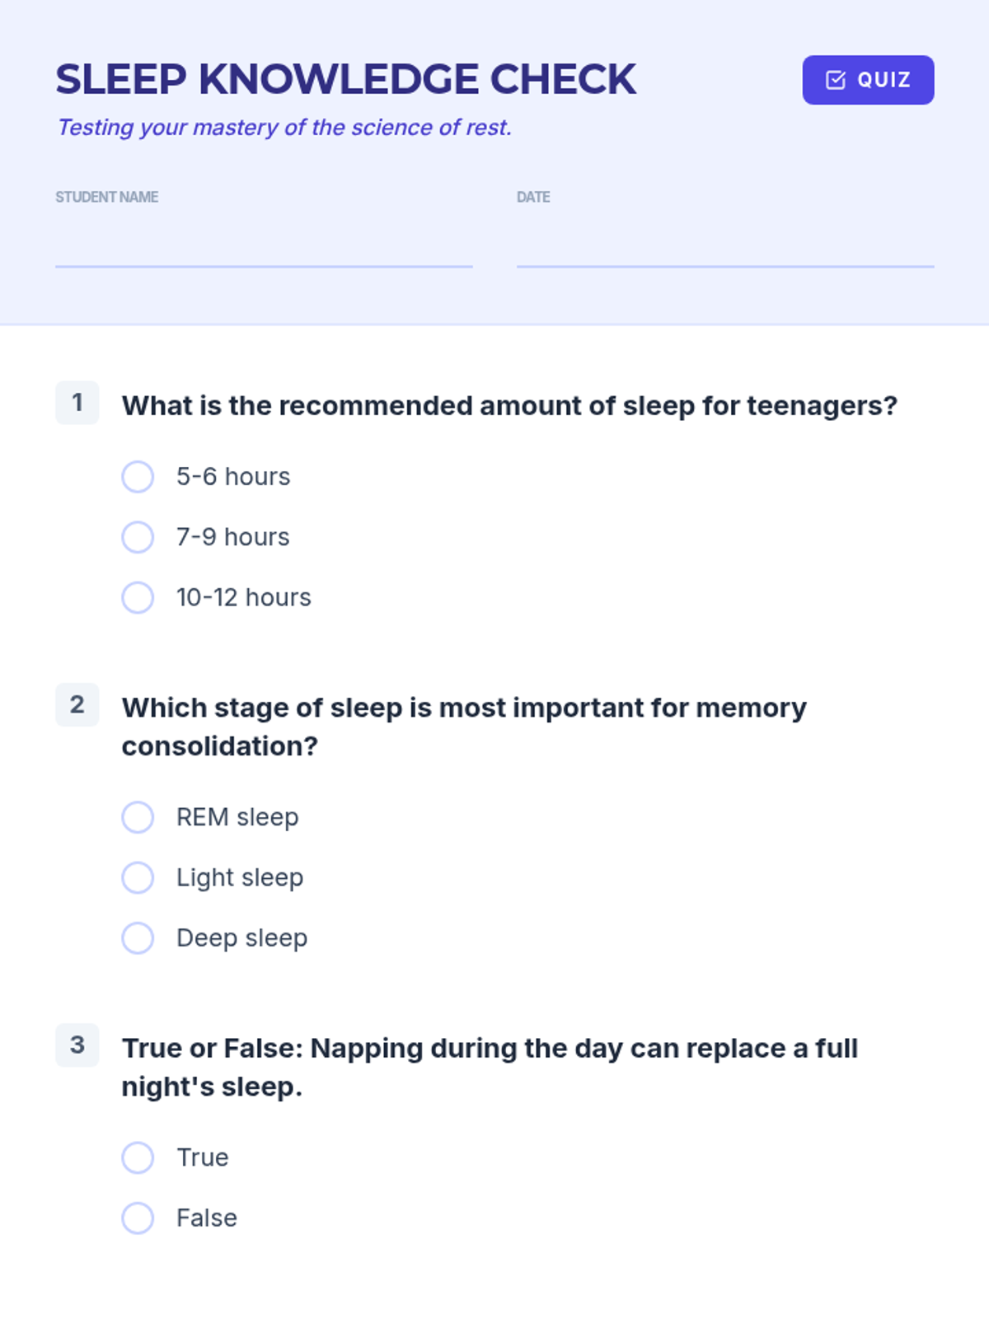Click the teenagers sleep question text
989x1318 pixels.
click(509, 406)
